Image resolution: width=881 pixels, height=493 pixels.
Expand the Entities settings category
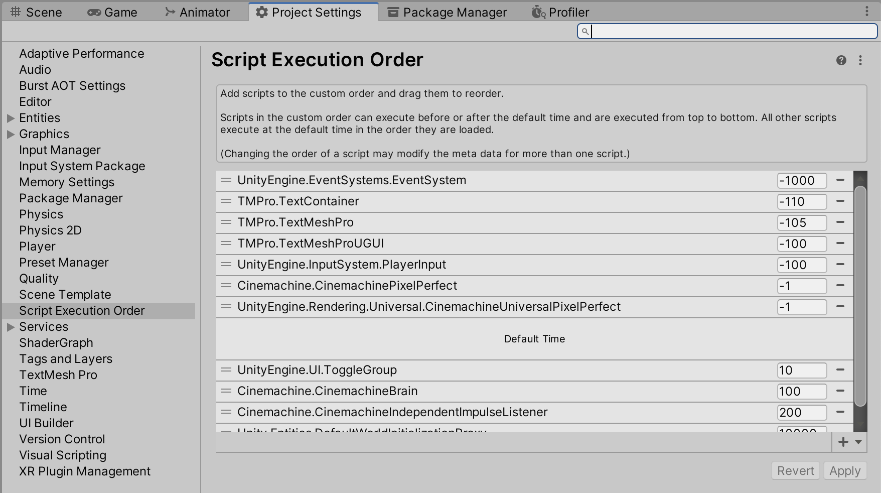pyautogui.click(x=11, y=118)
